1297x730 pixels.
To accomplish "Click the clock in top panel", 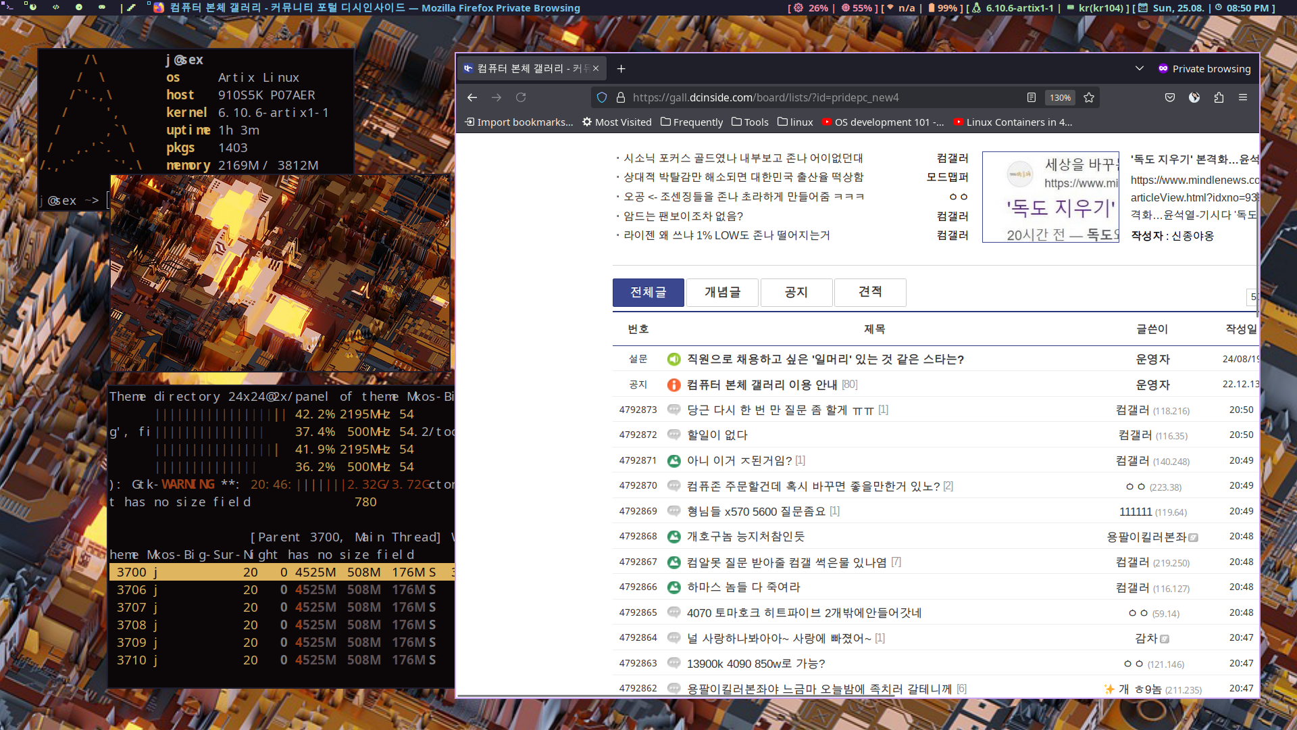I will tap(1247, 8).
